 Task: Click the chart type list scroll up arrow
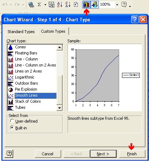tap(59, 48)
